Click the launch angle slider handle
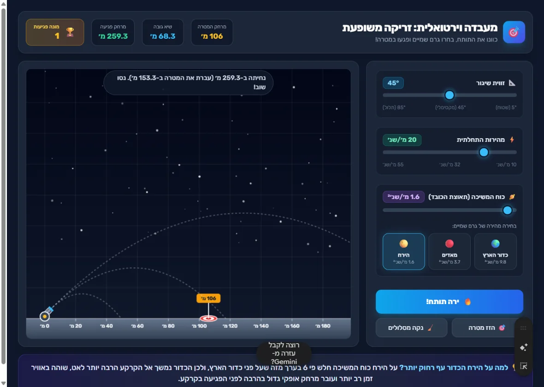 449,95
